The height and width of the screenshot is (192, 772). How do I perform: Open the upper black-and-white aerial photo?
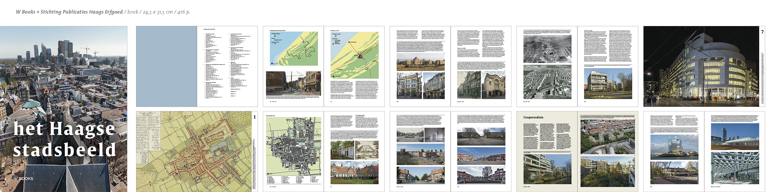click(x=547, y=49)
